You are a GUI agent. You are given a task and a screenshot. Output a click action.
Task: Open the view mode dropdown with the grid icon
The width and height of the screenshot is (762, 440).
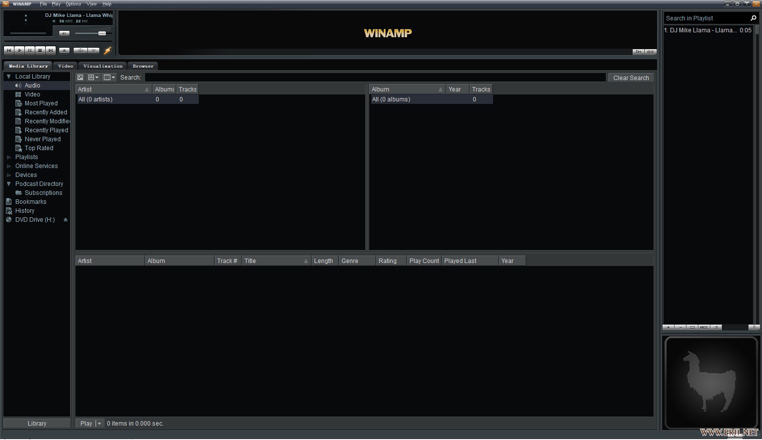click(93, 78)
